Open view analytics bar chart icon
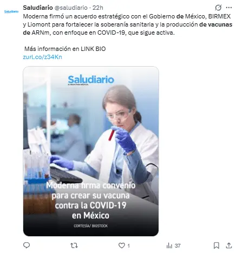This screenshot has width=237, height=253. 169,245
